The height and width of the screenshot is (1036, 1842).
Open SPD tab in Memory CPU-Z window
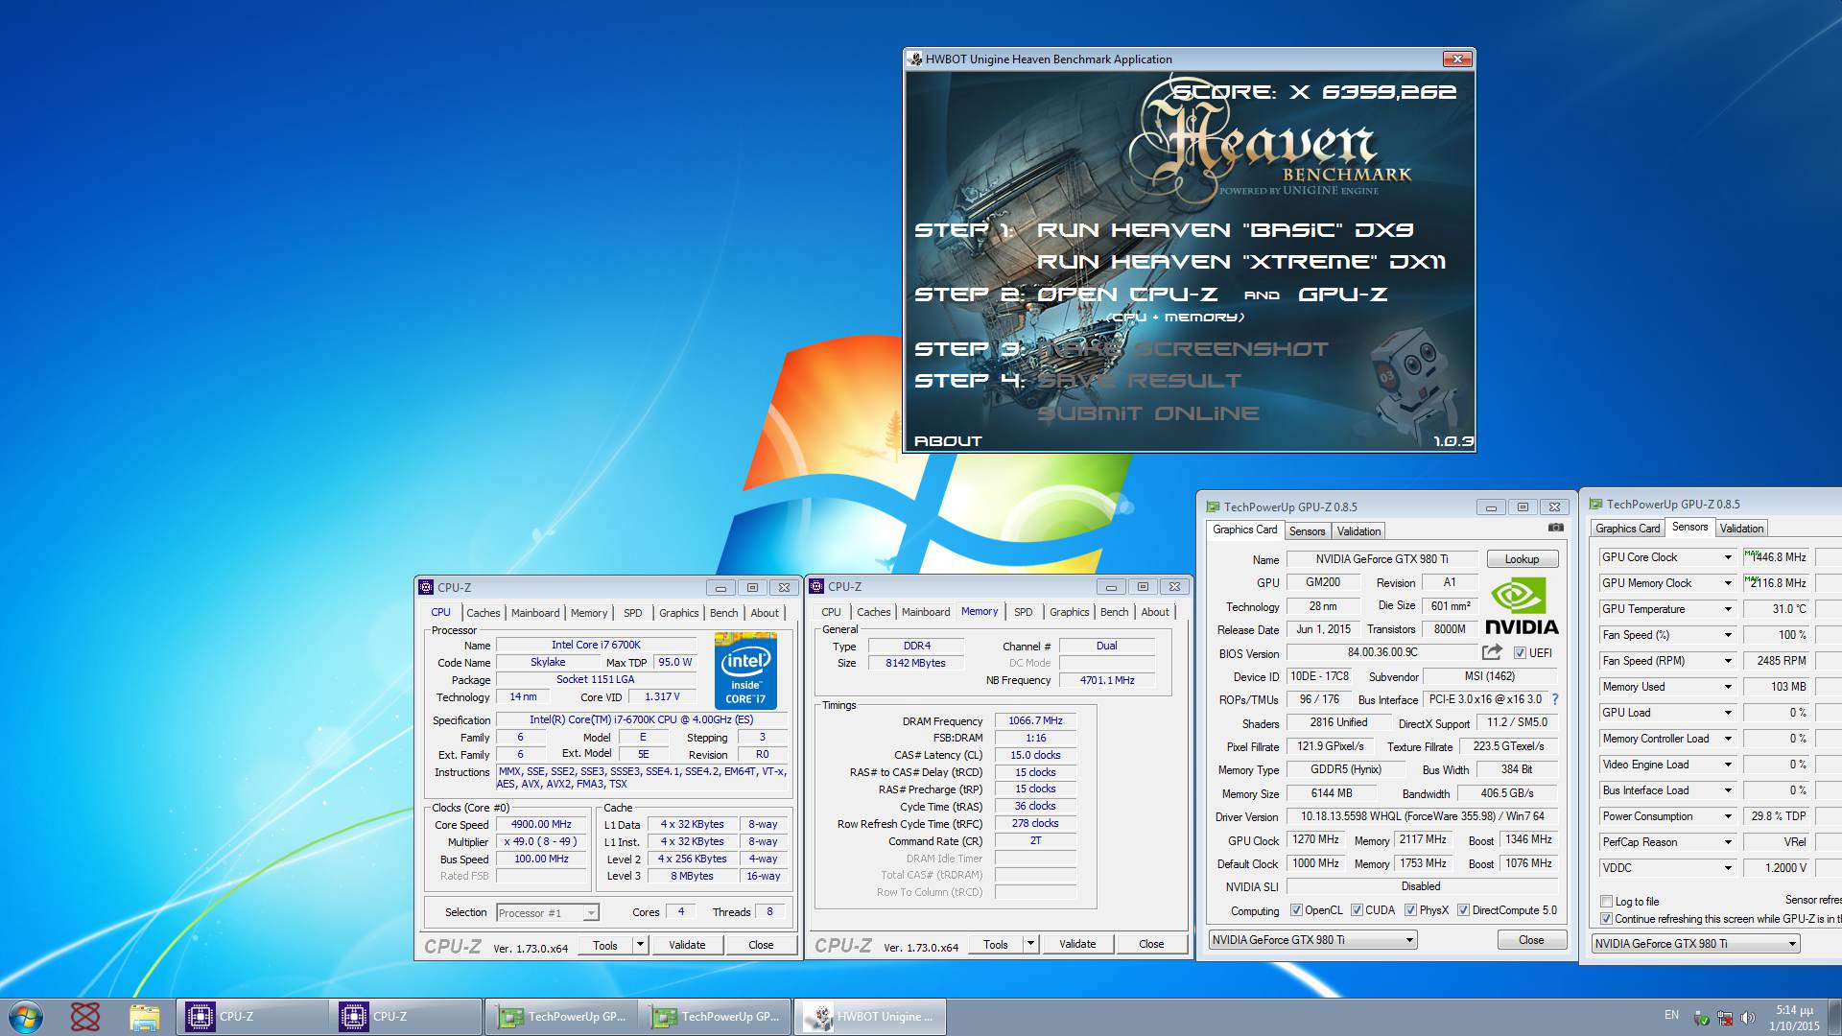pos(1024,612)
